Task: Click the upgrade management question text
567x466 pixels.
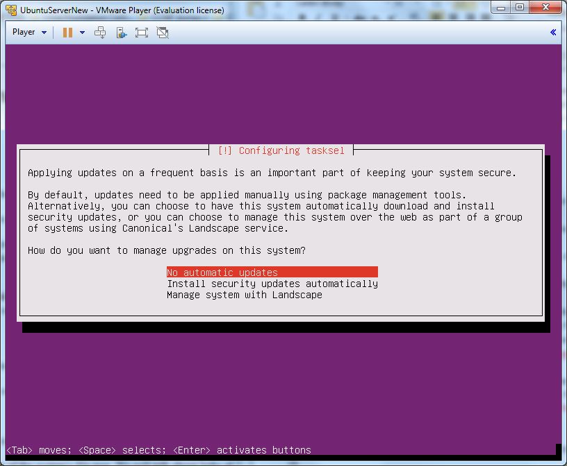Action: pyautogui.click(x=166, y=250)
